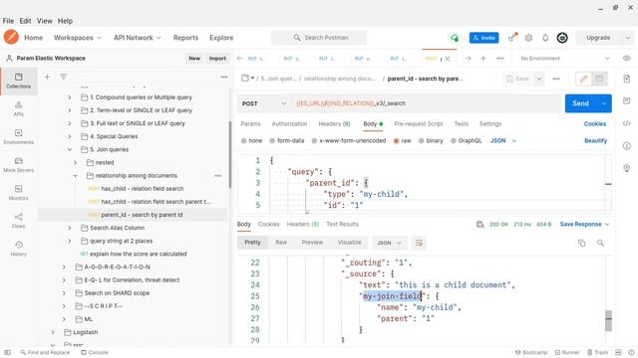
Task: Click the Import button
Action: (x=217, y=59)
